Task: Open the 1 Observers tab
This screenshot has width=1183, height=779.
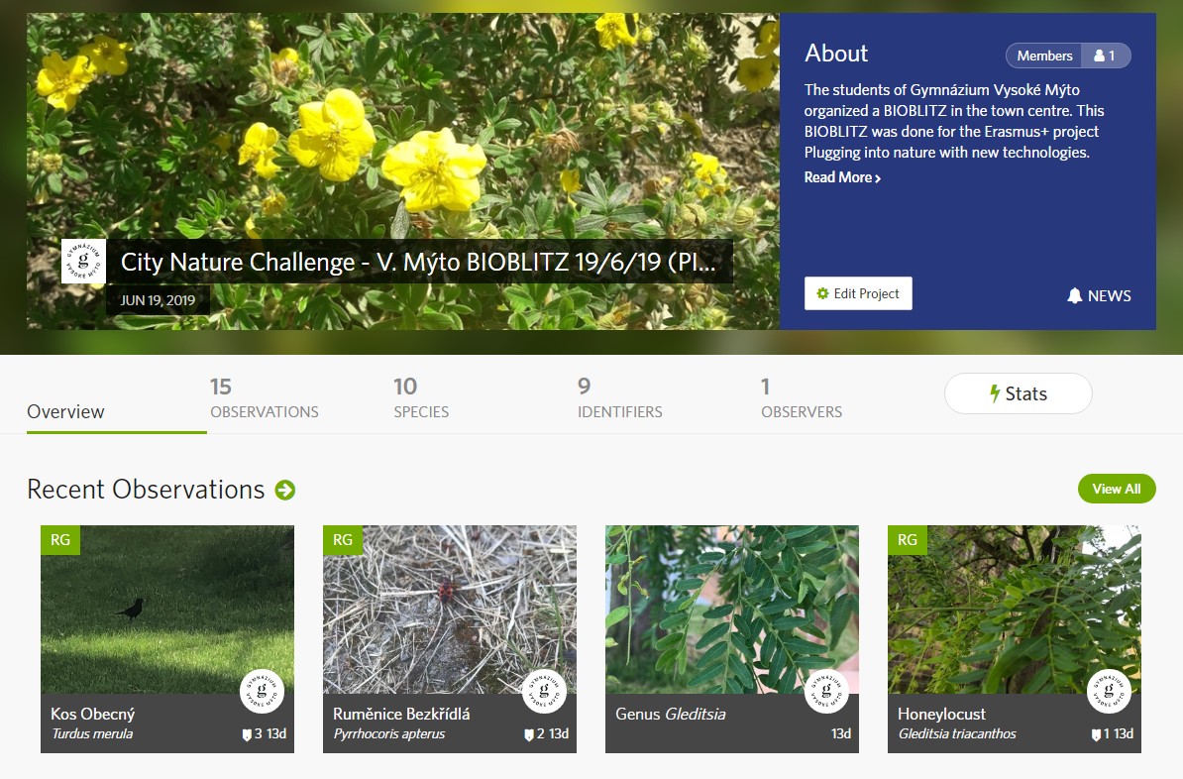Action: point(802,398)
